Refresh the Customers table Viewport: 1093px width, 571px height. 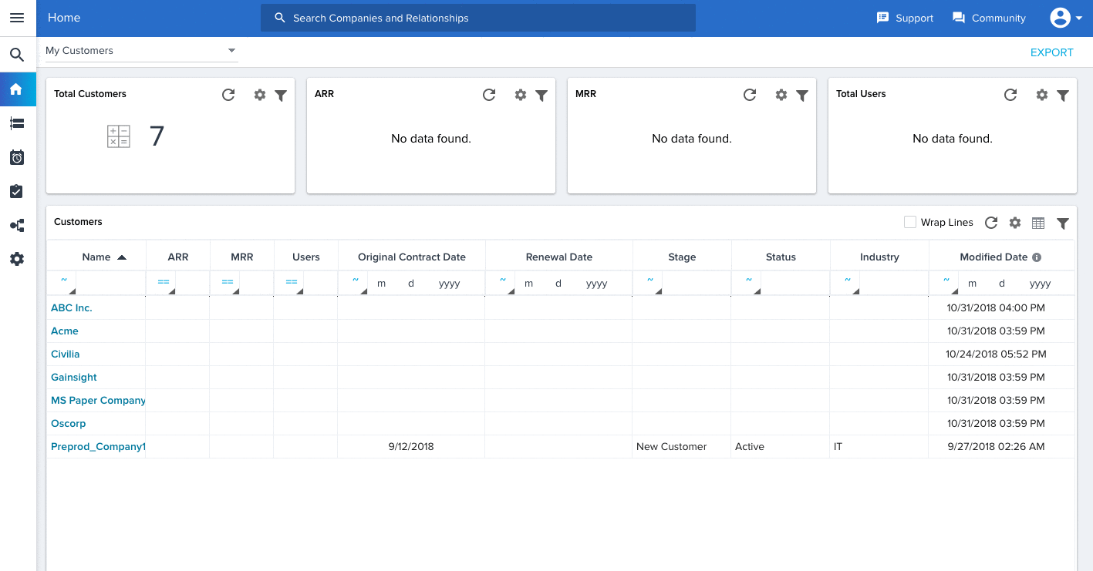coord(991,223)
